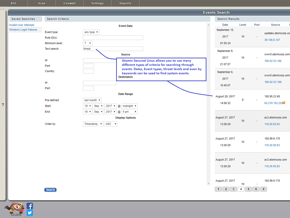Click the flame icon beside 62.210.152.229

tap(284, 102)
